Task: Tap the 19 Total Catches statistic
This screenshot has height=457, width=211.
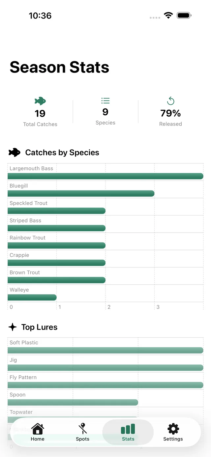Action: pos(40,118)
